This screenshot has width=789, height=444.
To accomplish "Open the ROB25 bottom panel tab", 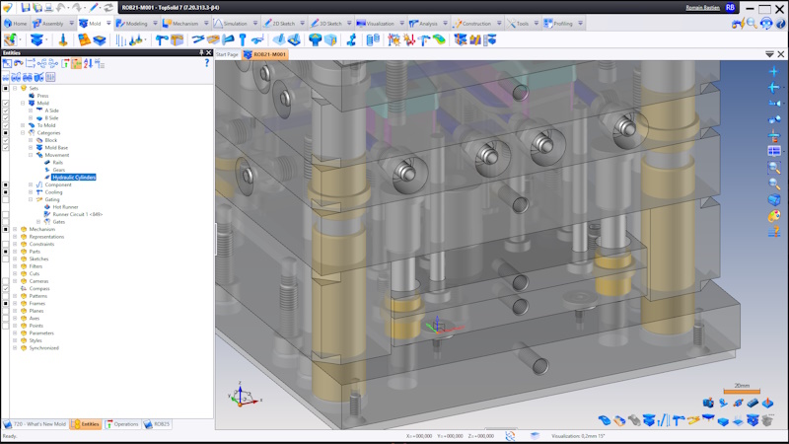I will [x=157, y=424].
